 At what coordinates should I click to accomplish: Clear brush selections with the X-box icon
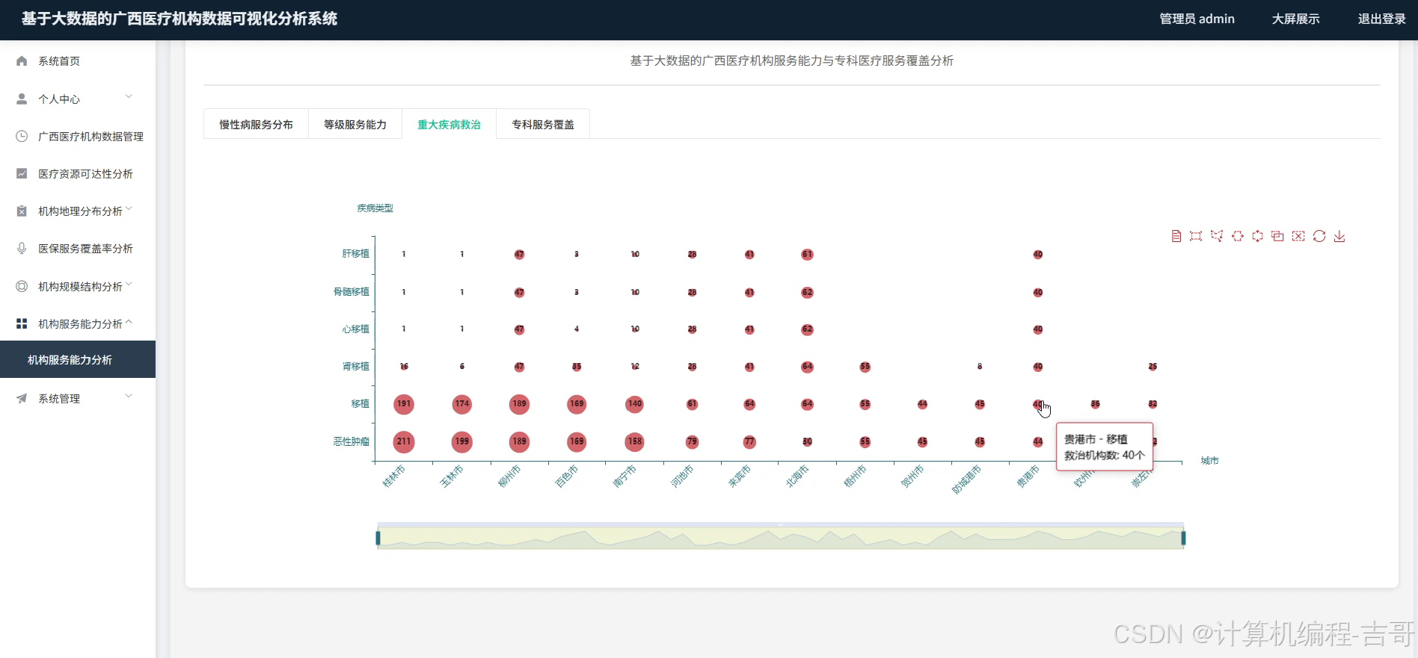click(x=1298, y=236)
